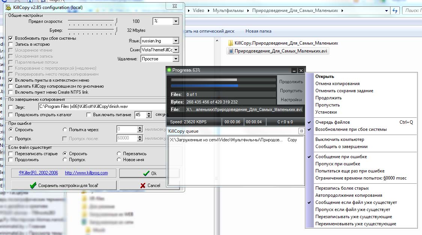Select 'Пропуск' radio under Если файл существует
The width and height of the screenshot is (422, 235).
point(65,160)
